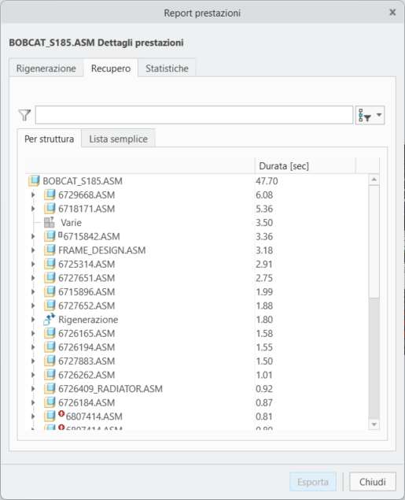Expand the 6718171.ASM node

pyautogui.click(x=33, y=209)
